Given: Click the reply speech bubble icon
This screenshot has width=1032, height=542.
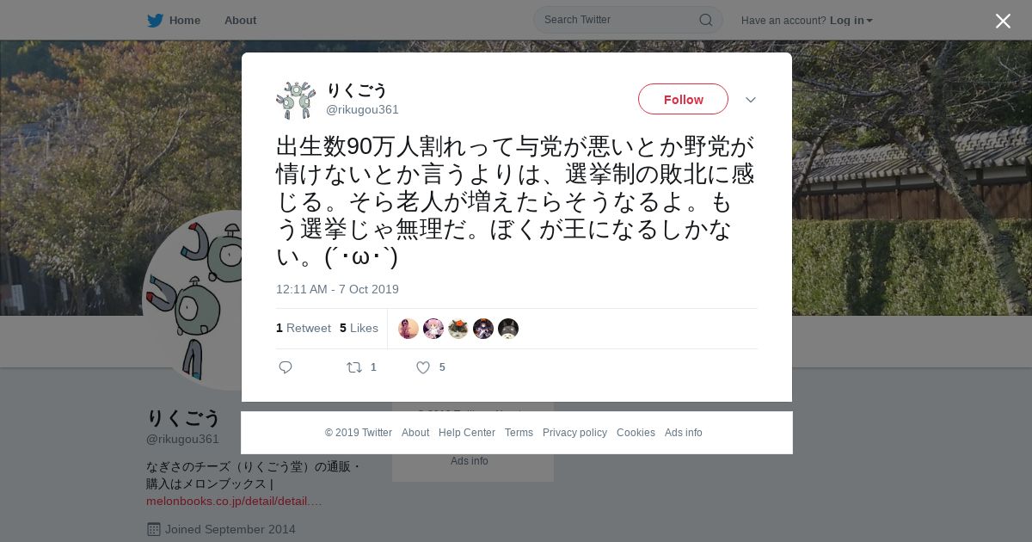Looking at the screenshot, I should coord(286,367).
